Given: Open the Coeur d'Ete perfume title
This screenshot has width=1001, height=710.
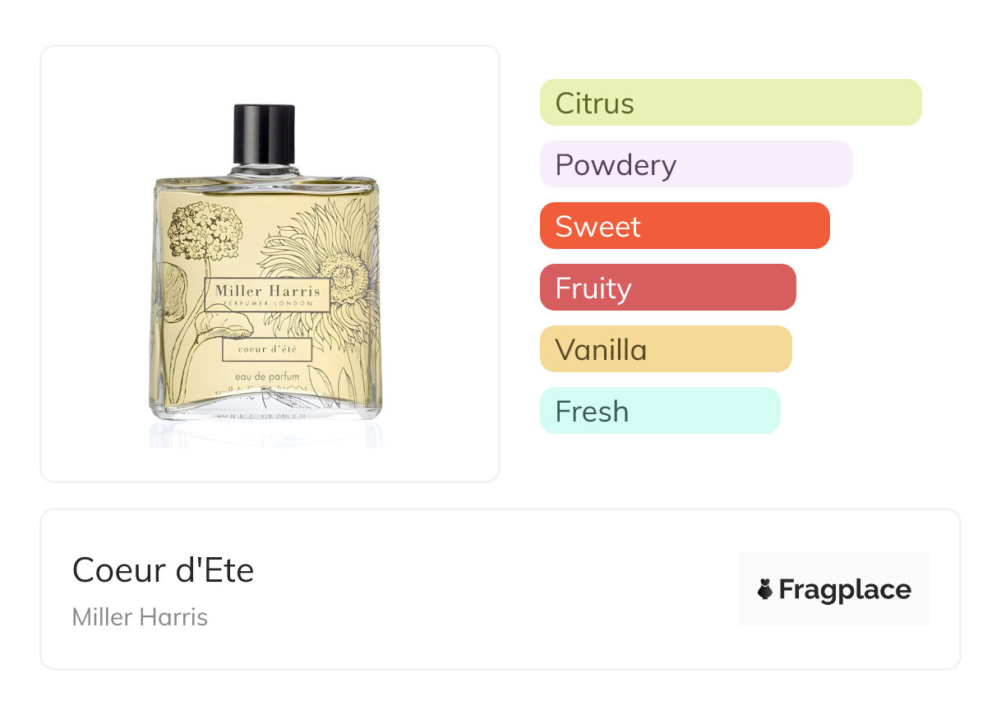Looking at the screenshot, I should 163,569.
